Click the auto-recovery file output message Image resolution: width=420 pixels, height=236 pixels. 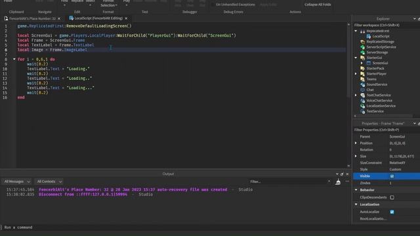133,189
